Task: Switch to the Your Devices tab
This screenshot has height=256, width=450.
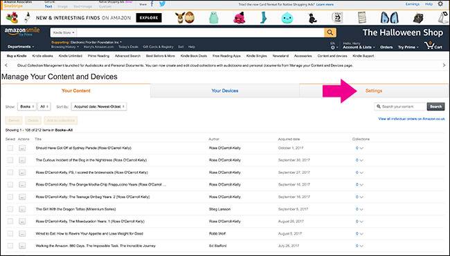Action: pyautogui.click(x=225, y=90)
